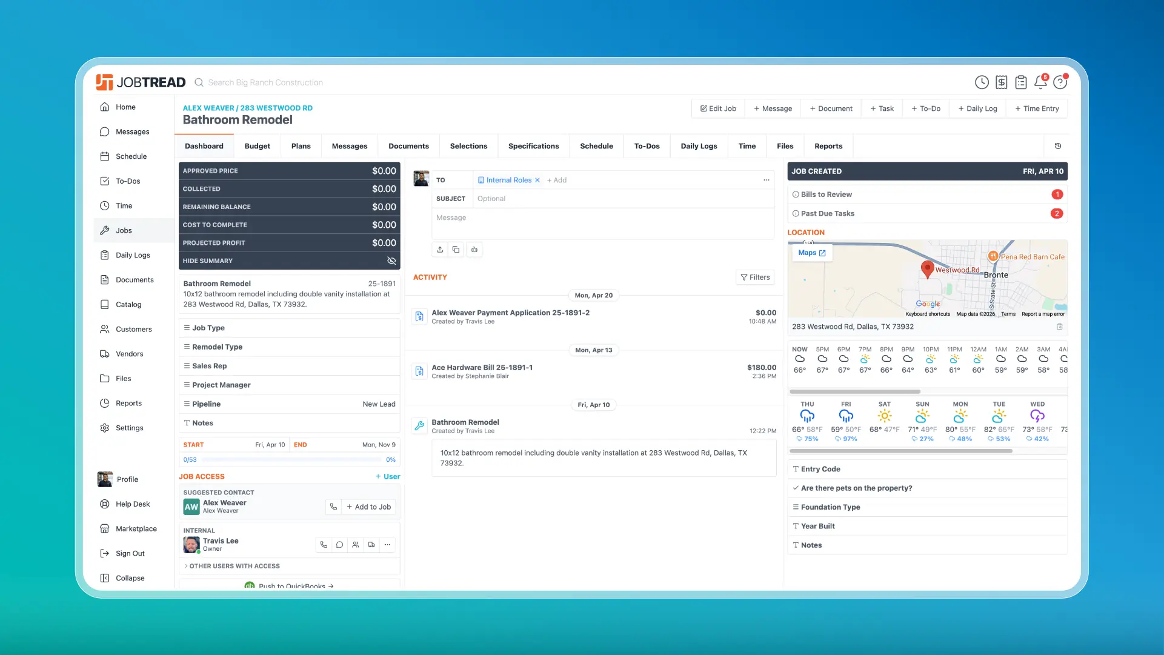Click the truck icon on Travis Lee row
This screenshot has height=655, width=1164.
point(371,545)
